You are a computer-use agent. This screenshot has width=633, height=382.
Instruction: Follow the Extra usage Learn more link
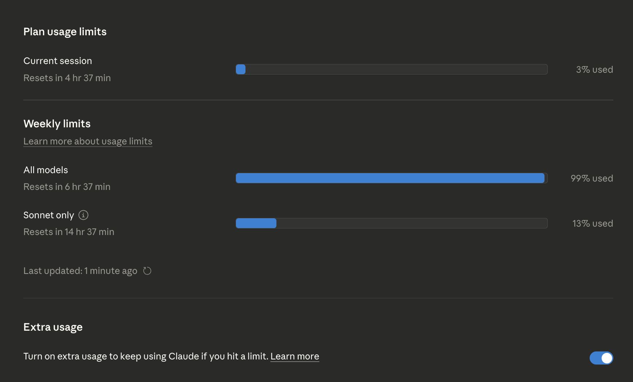tap(295, 356)
